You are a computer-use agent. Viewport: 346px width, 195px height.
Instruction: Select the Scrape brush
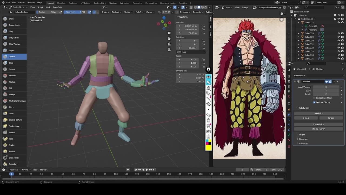click(14, 95)
